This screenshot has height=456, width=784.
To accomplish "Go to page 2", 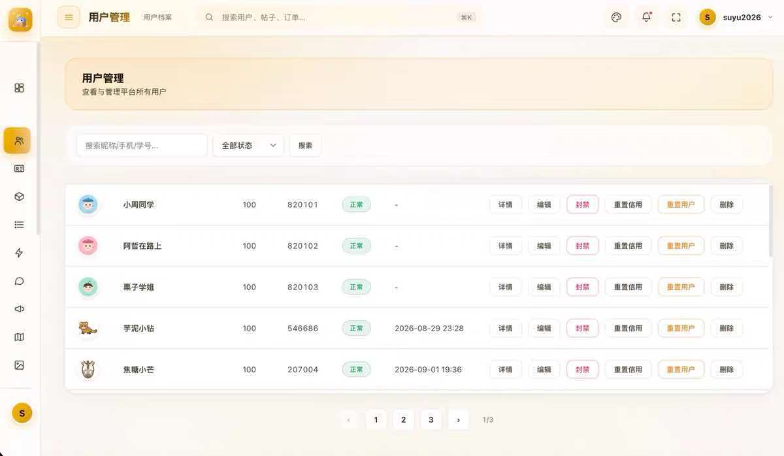I will coord(403,419).
